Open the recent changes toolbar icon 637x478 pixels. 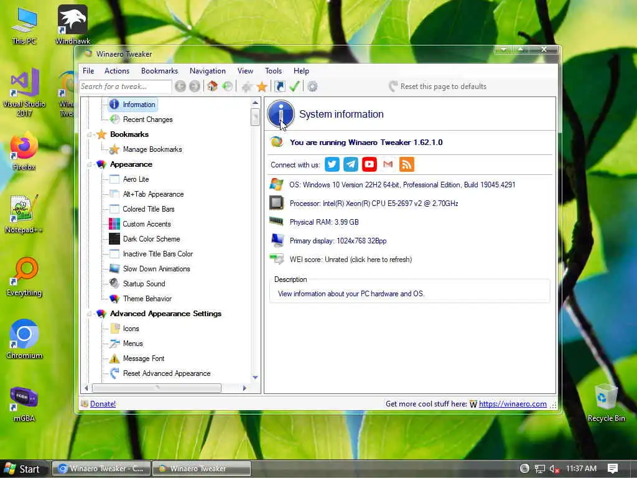pos(228,86)
